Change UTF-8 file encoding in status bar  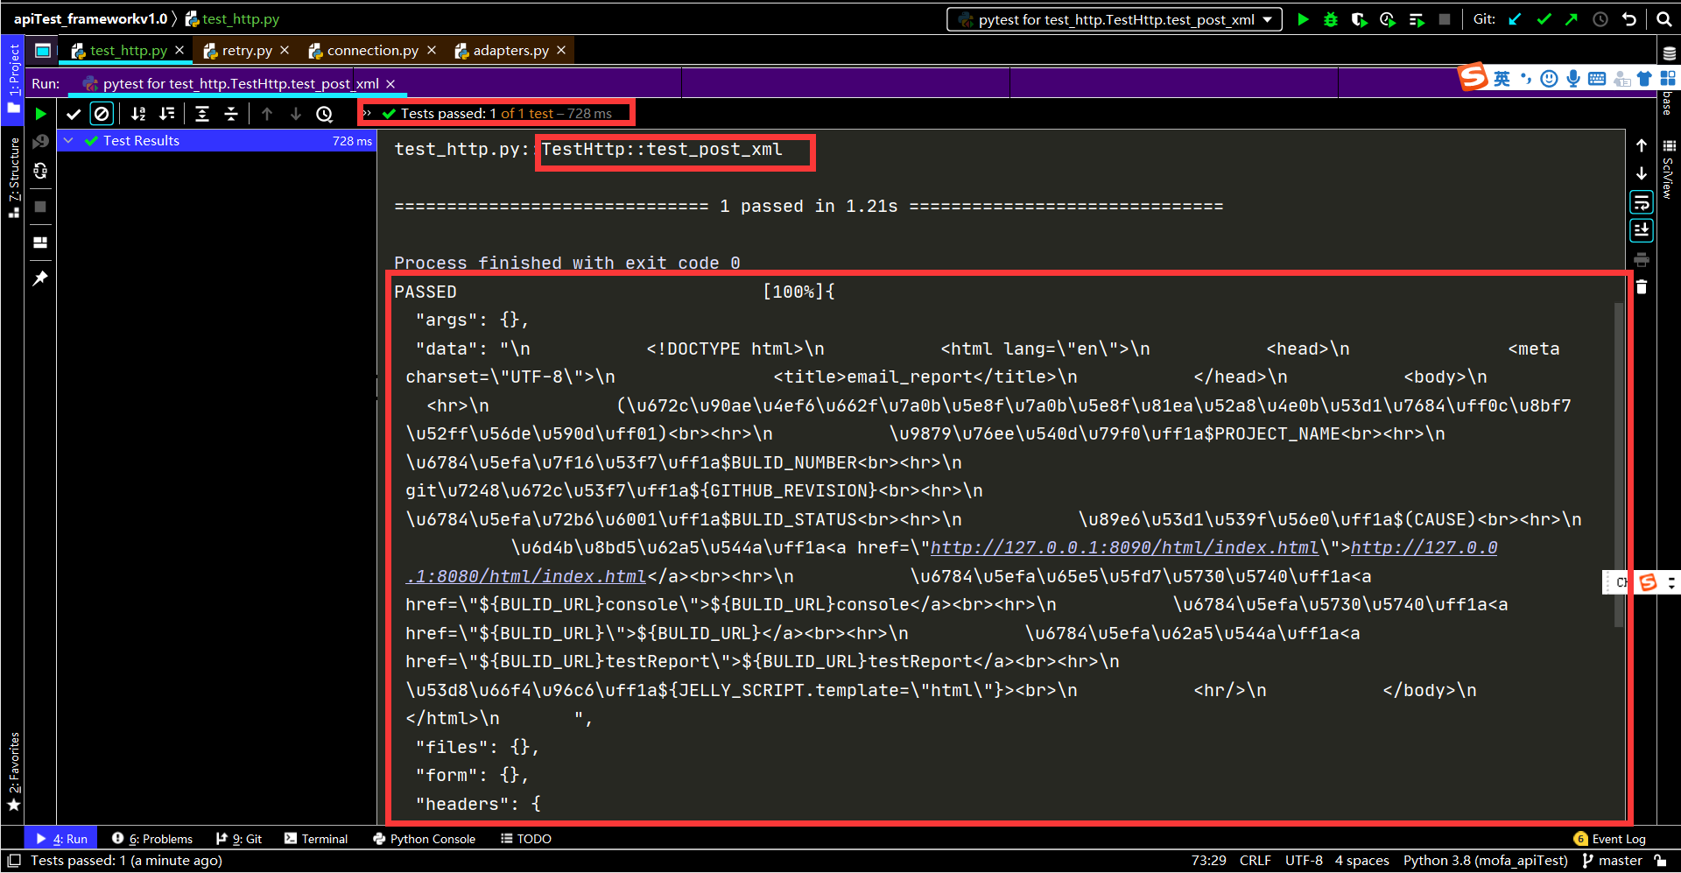coord(1304,861)
